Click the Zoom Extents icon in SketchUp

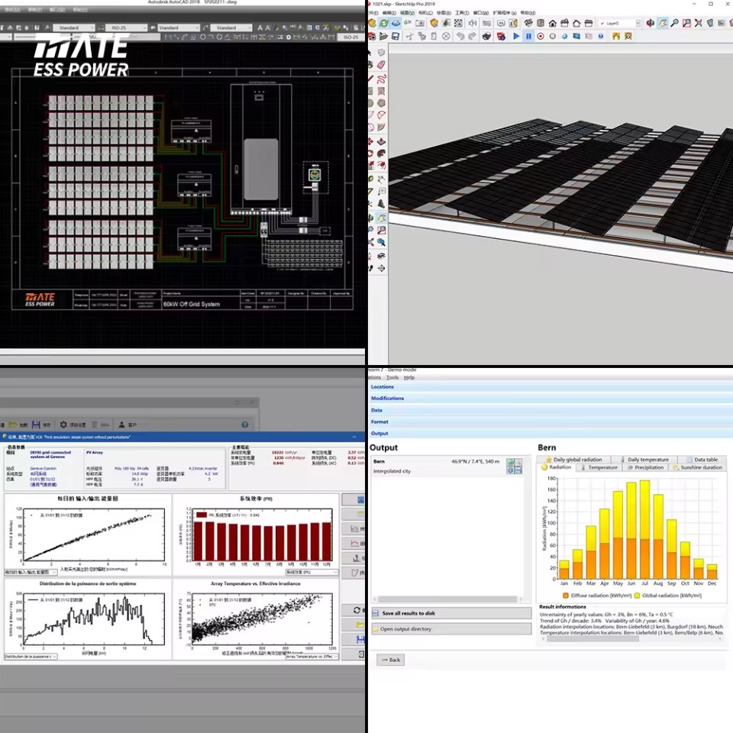pos(699,23)
